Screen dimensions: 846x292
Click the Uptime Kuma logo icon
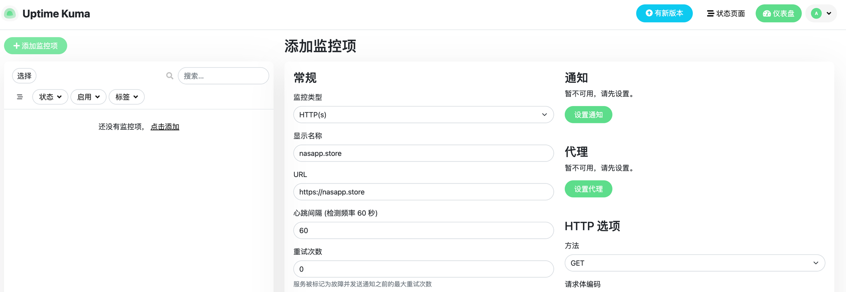(x=10, y=14)
